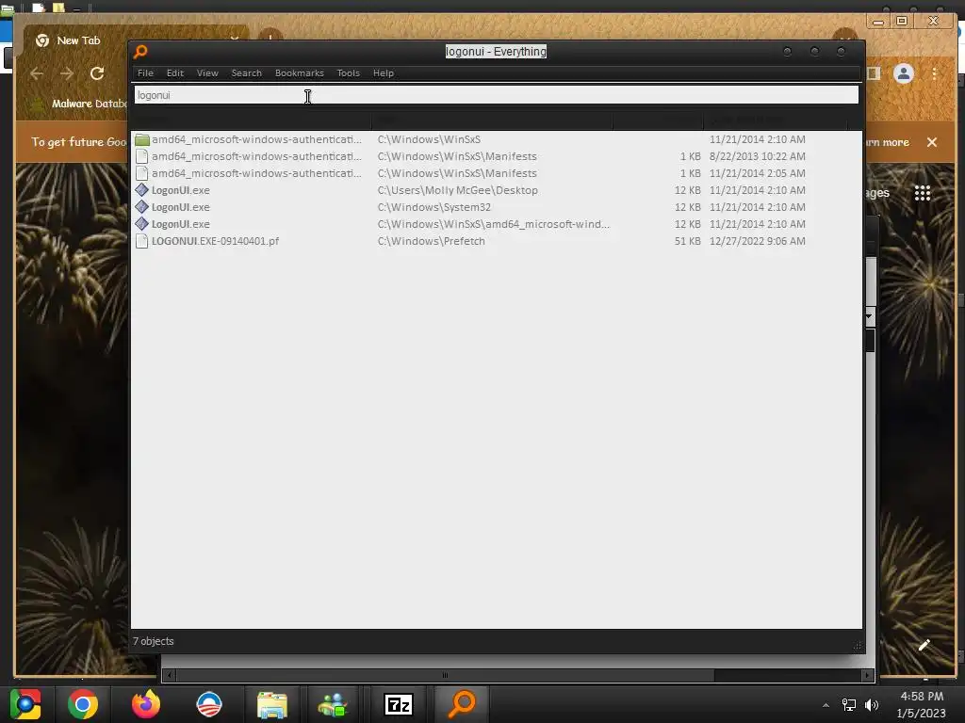Select path C:\Windows\System32

tap(433, 207)
